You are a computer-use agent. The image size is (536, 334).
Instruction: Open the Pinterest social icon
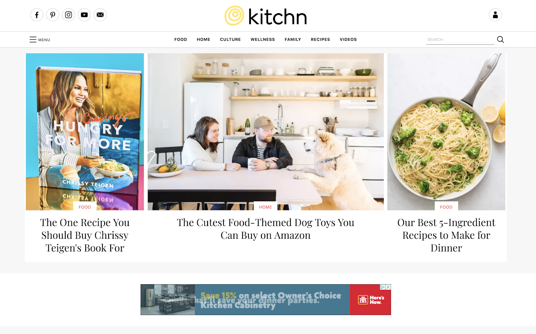[x=53, y=15]
